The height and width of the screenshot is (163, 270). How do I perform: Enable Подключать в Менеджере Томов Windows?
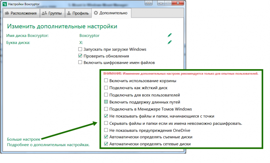coord(106,109)
